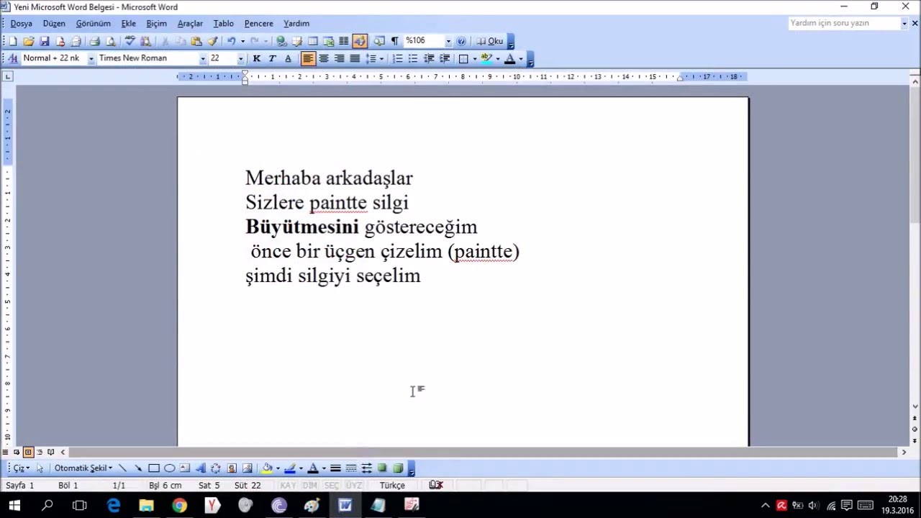
Task: Open the Styles and Formatting pane
Action: [x=12, y=58]
